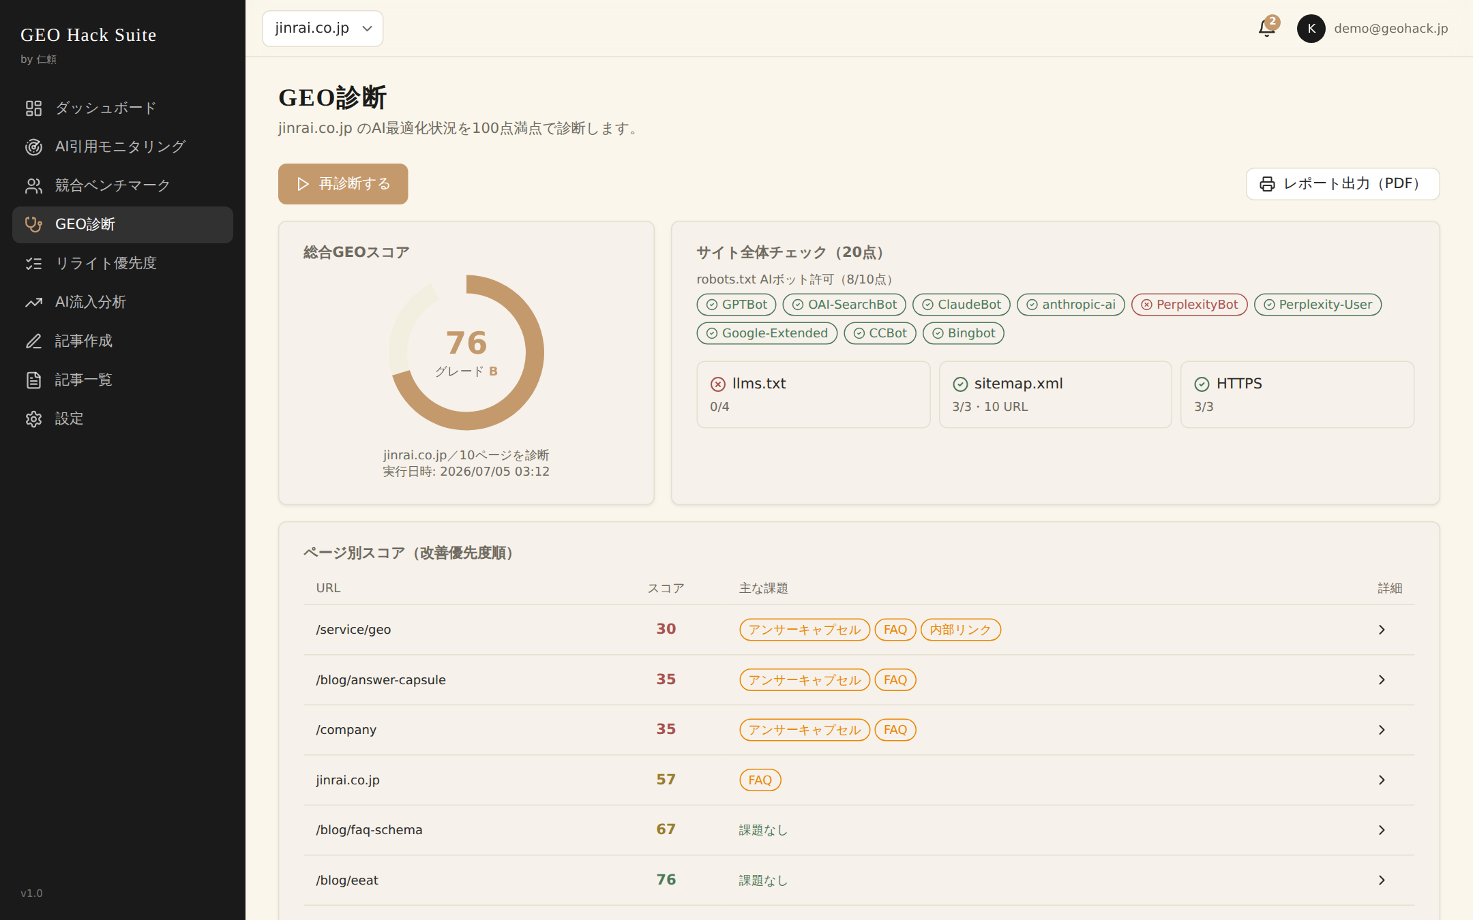Viewport: 1473px width, 920px height.
Task: Click the HTTPS check card
Action: [1298, 395]
